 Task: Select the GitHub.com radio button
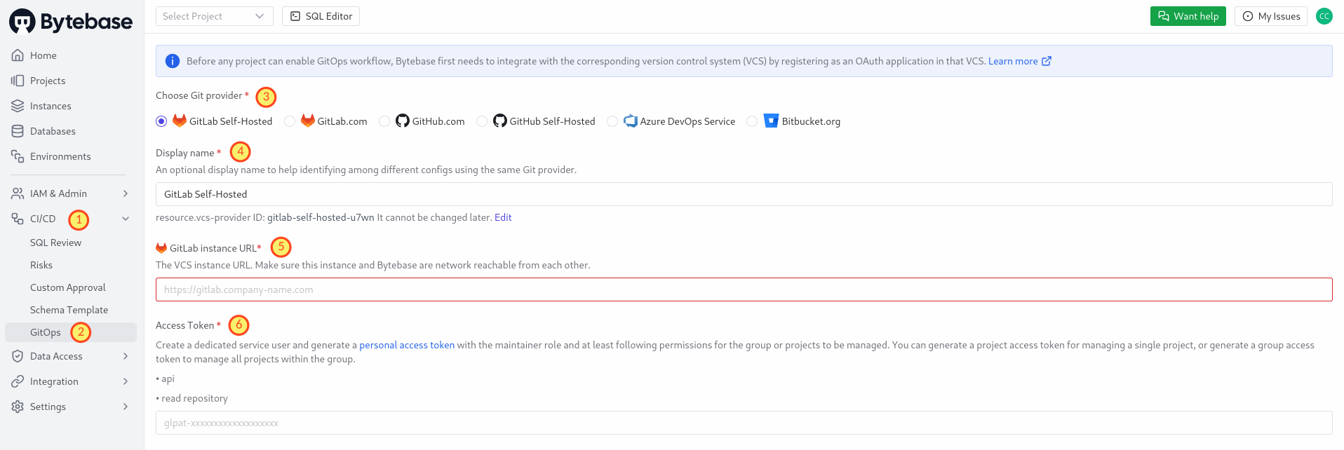(384, 121)
